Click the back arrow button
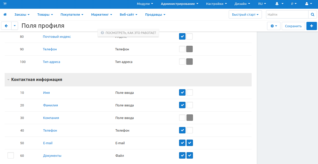 (6, 26)
